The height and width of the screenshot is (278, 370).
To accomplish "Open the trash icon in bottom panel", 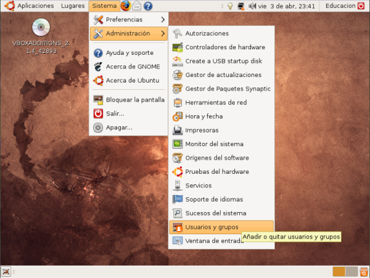I will tap(364, 271).
